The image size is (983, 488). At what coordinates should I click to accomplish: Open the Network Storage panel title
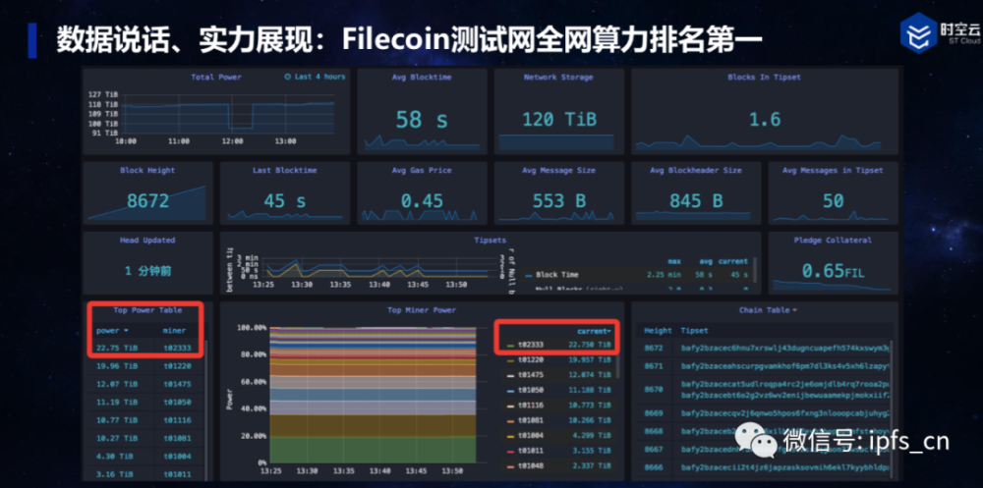coord(558,77)
